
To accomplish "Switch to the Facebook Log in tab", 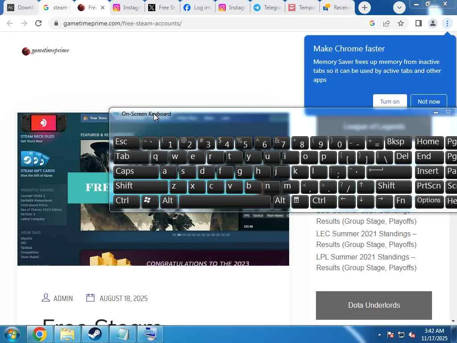I will coord(197,8).
